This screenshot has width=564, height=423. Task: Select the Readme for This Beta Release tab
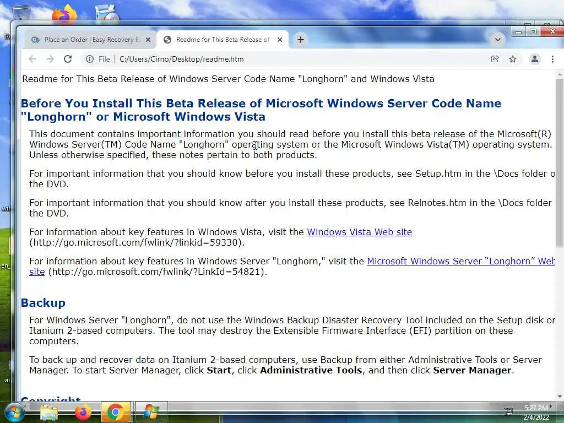223,40
